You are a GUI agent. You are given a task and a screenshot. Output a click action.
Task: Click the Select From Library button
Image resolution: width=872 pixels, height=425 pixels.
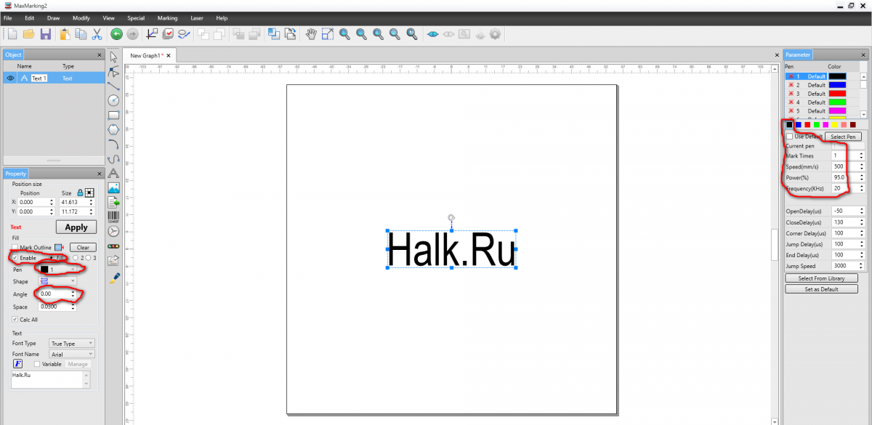click(x=822, y=278)
